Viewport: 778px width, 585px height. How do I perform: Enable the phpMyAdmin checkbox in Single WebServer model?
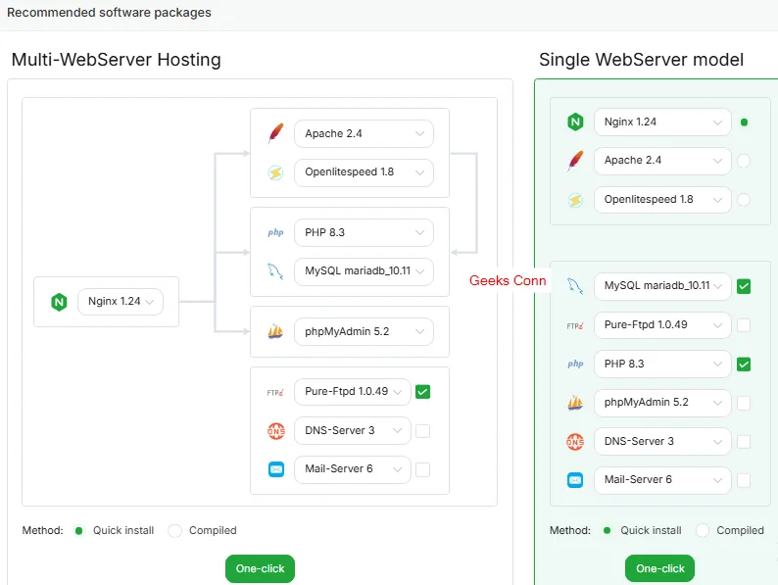(x=744, y=403)
